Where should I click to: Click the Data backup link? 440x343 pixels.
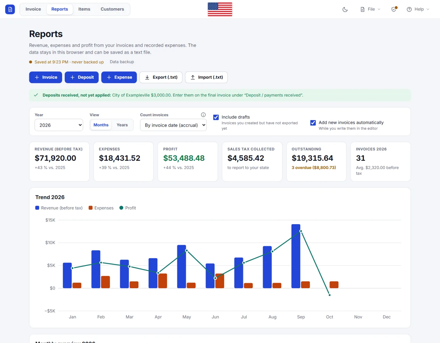122,62
